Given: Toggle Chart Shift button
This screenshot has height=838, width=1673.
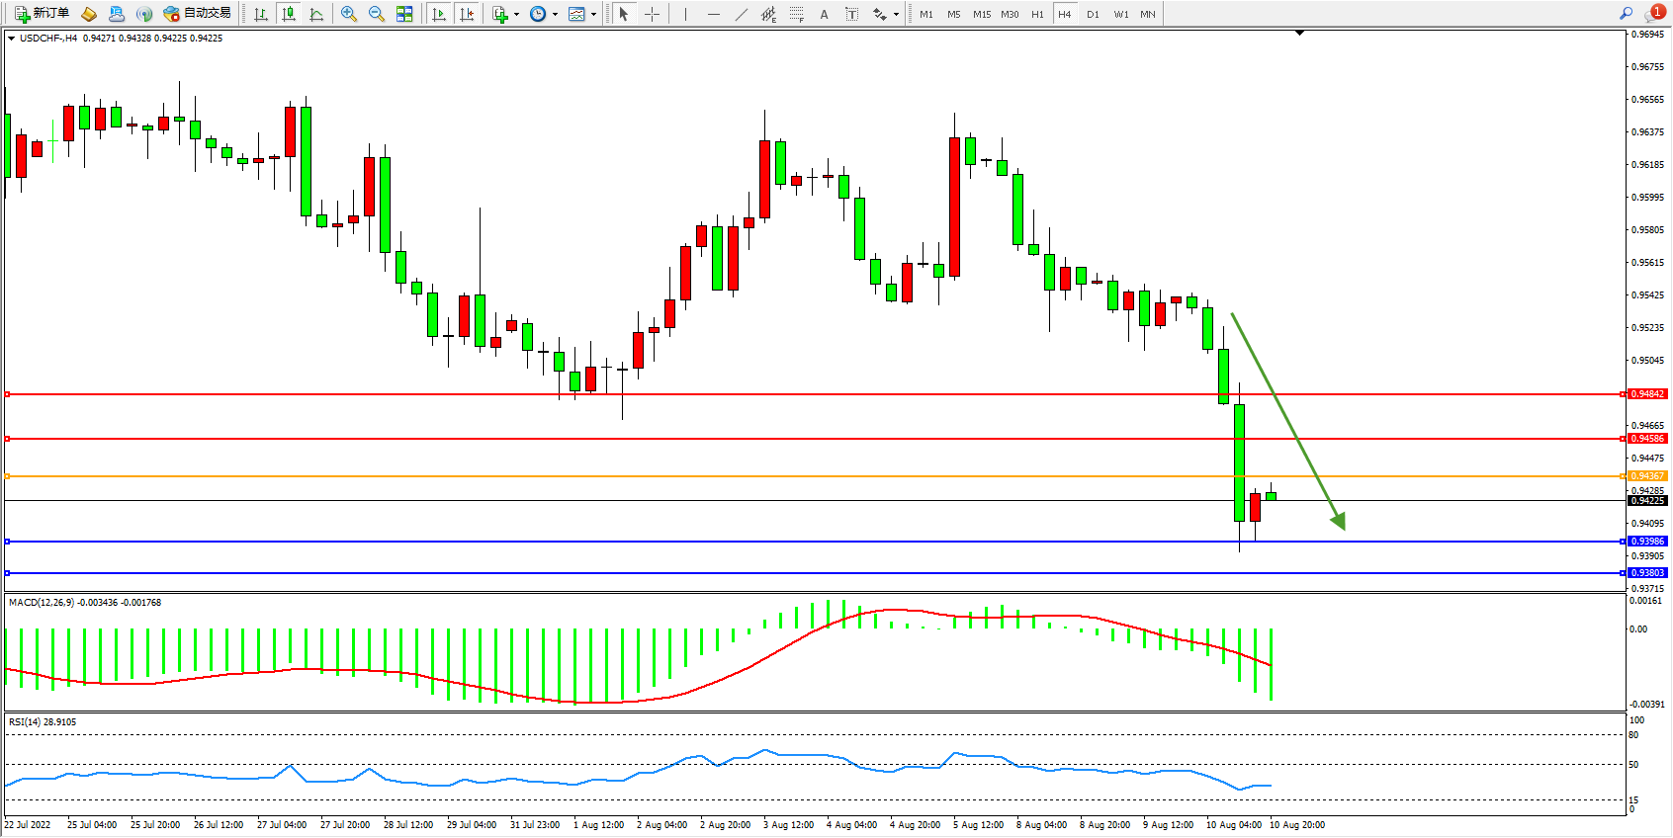Looking at the screenshot, I should (x=467, y=14).
